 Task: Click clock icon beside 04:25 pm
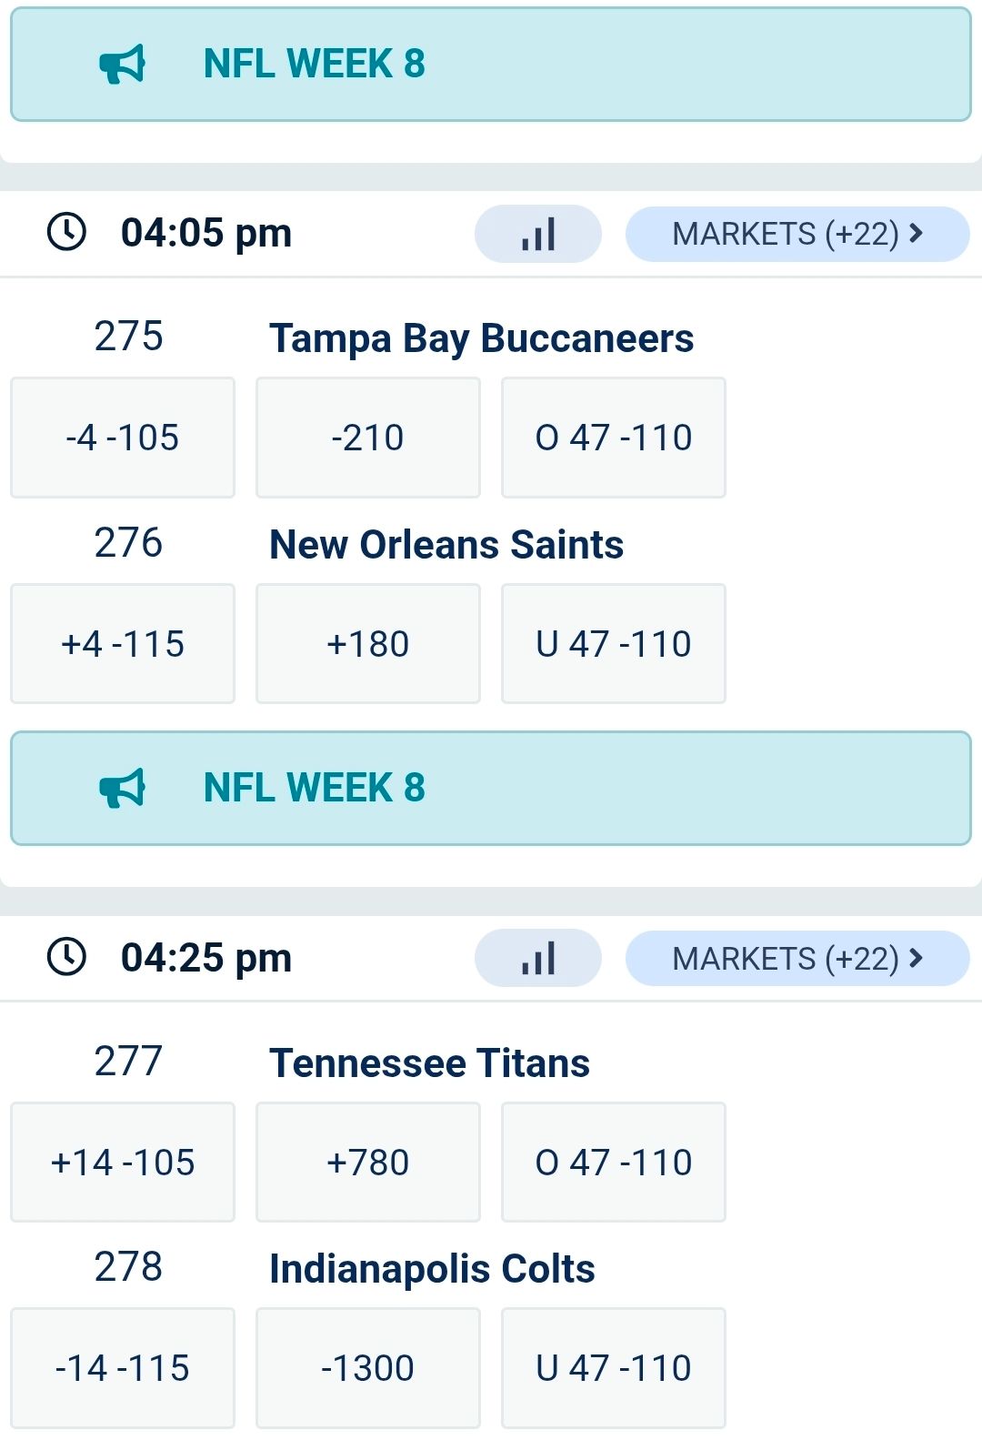(66, 957)
